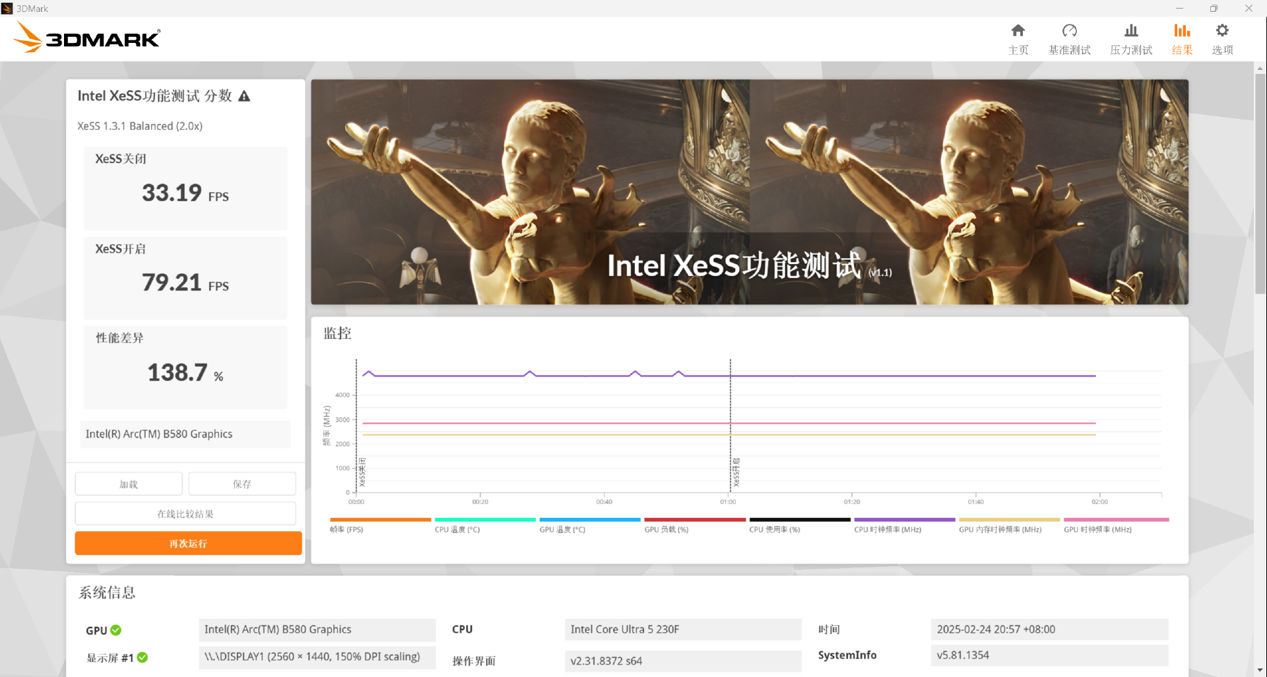The image size is (1267, 677).
Task: Toggle the CPU 时钟频率 (MHz) legend swatch
Action: pyautogui.click(x=905, y=520)
